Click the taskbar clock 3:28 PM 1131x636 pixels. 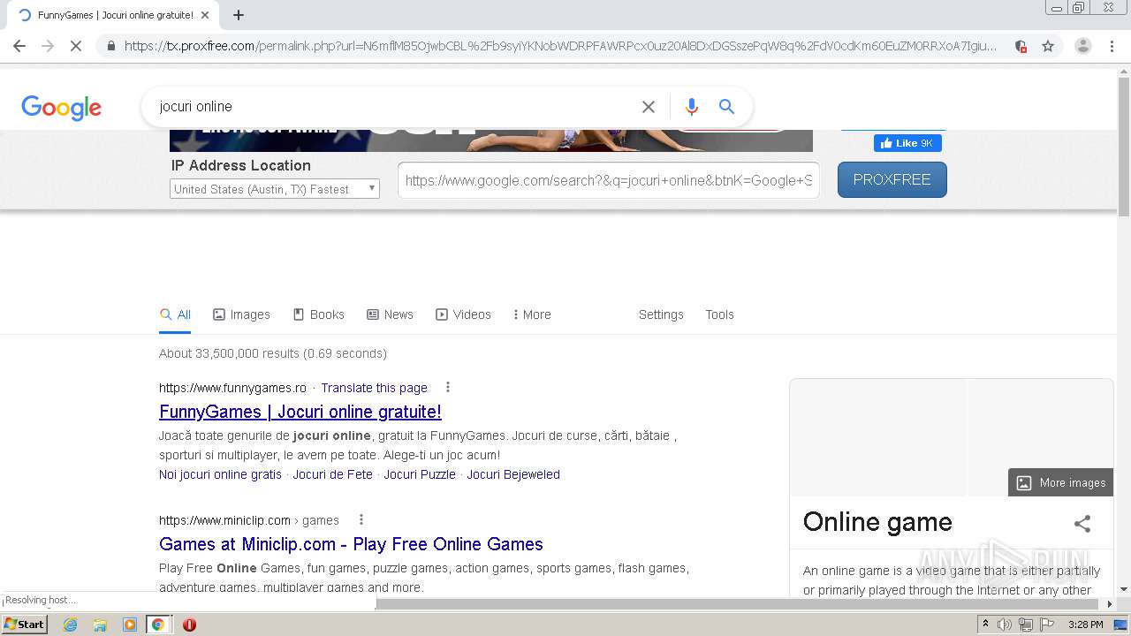(1086, 625)
